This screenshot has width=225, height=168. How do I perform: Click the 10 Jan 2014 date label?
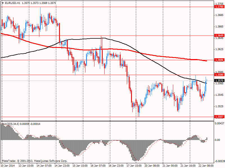click(8, 166)
